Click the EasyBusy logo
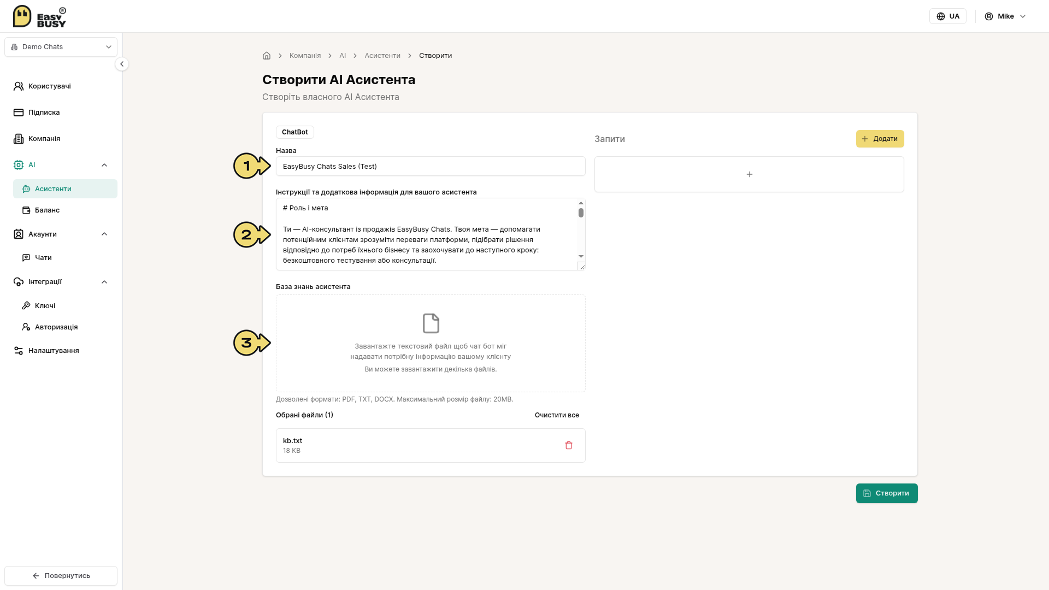1049x590 pixels. pos(39,16)
